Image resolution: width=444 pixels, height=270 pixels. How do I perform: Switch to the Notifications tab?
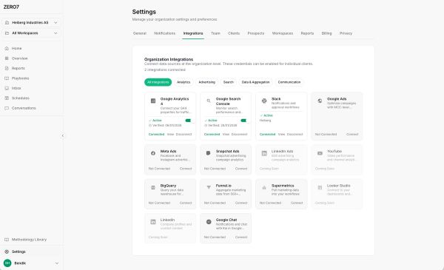click(x=164, y=33)
